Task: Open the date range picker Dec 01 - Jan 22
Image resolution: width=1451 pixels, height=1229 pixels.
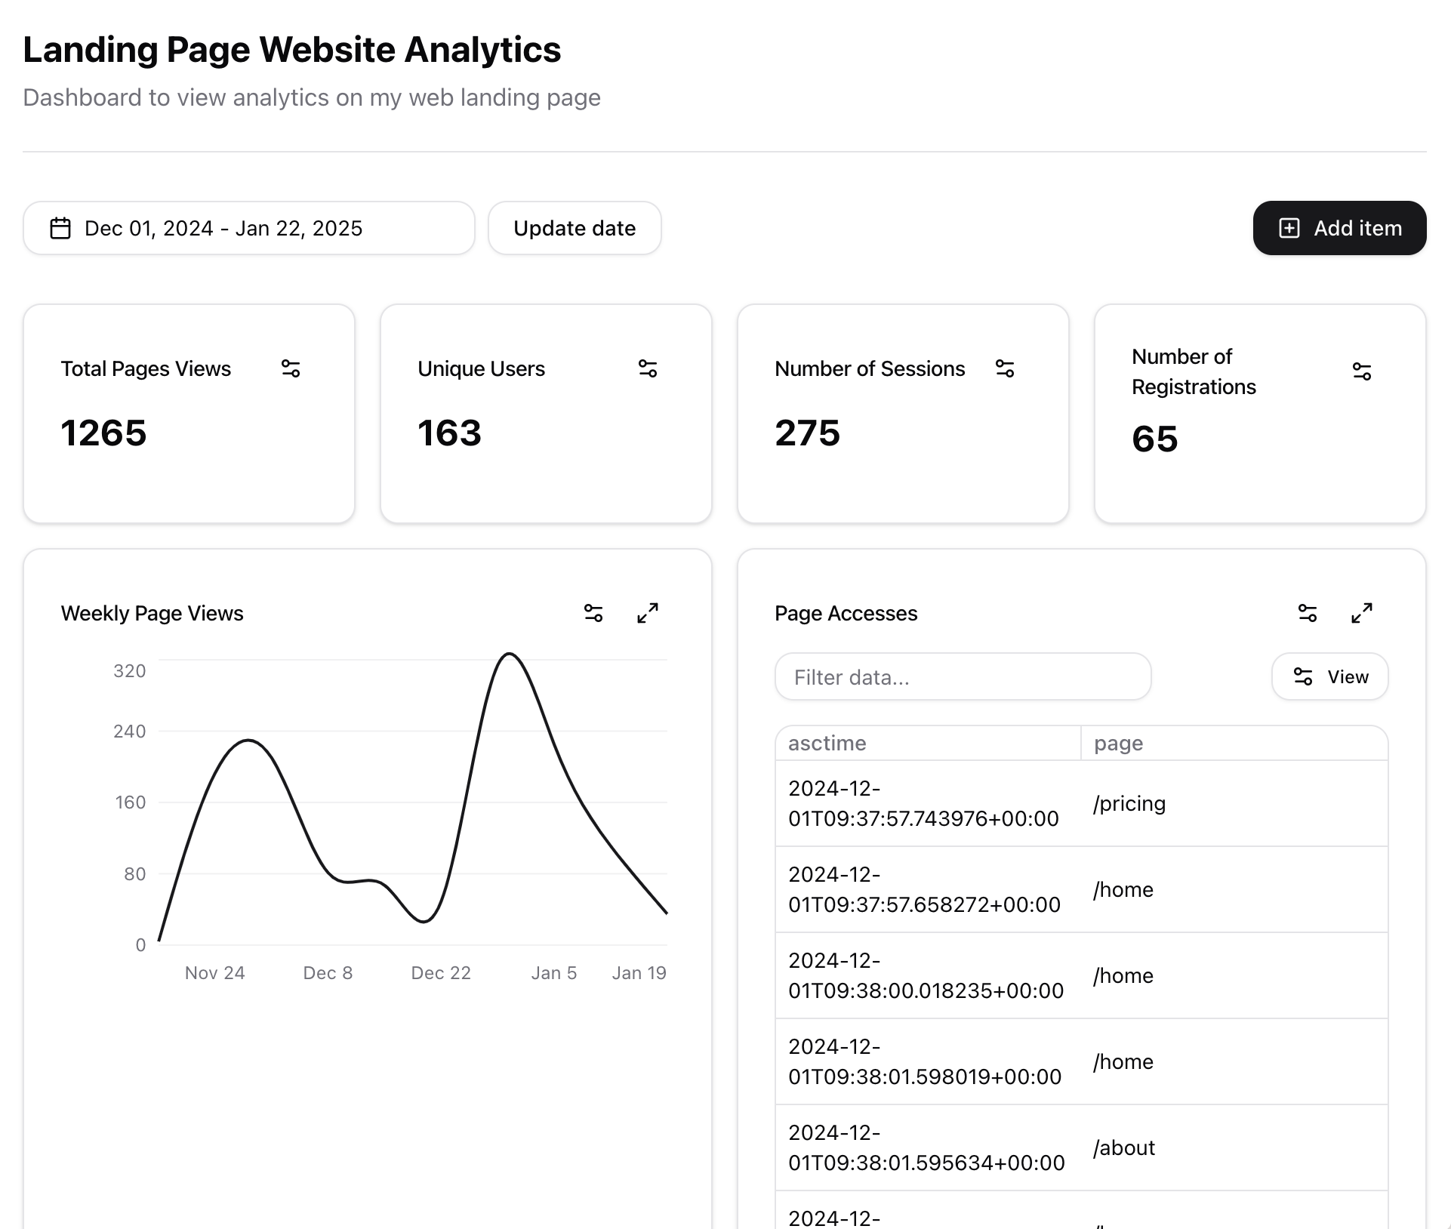Action: pos(249,228)
